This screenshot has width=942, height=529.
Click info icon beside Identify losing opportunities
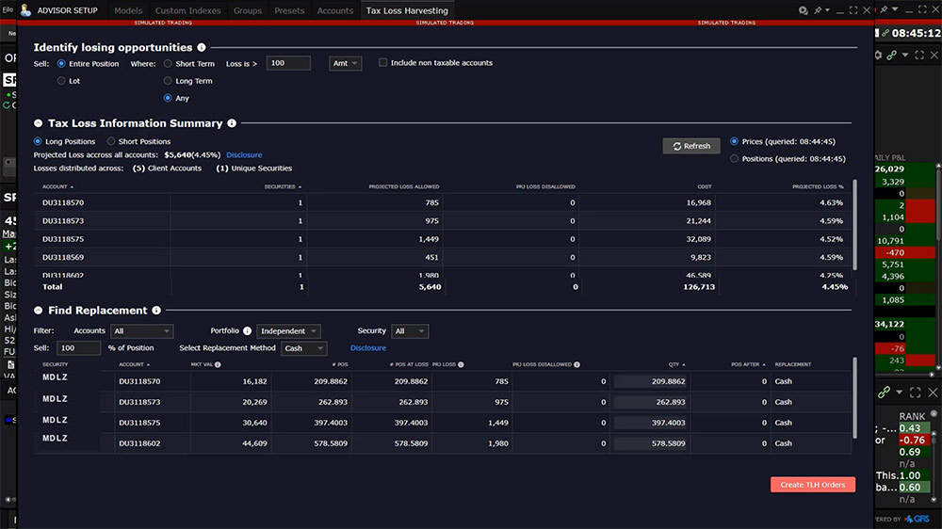202,47
